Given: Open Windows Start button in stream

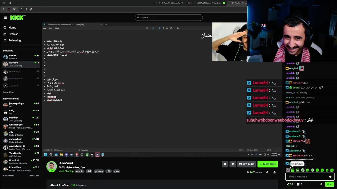Looking at the screenshot, I should pyautogui.click(x=46, y=155).
